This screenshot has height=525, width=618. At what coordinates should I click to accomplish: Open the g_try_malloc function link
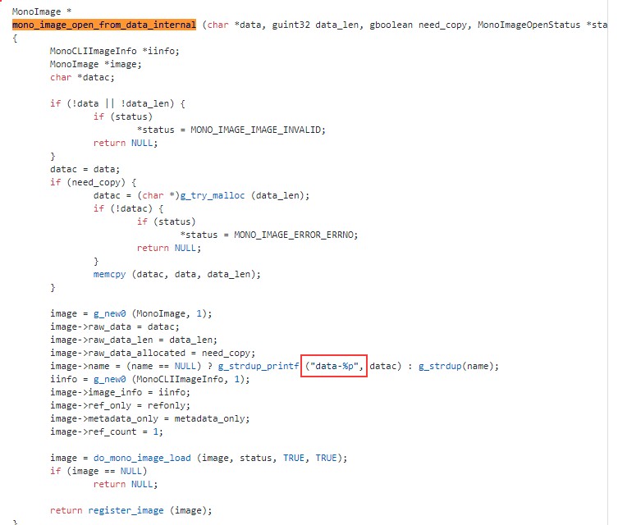(x=213, y=195)
